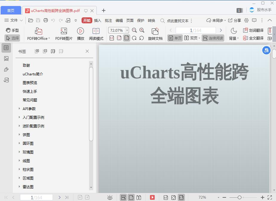Viewport: 276px width, 201px height.
Task: Show the bookmarks sidebar panel
Action: (6, 48)
